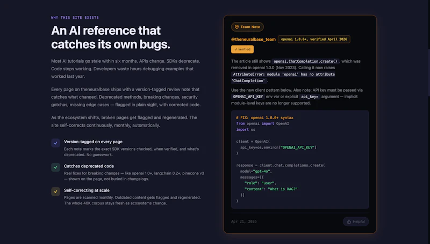
Task: Mark the note as Helpful
Action: point(356,221)
